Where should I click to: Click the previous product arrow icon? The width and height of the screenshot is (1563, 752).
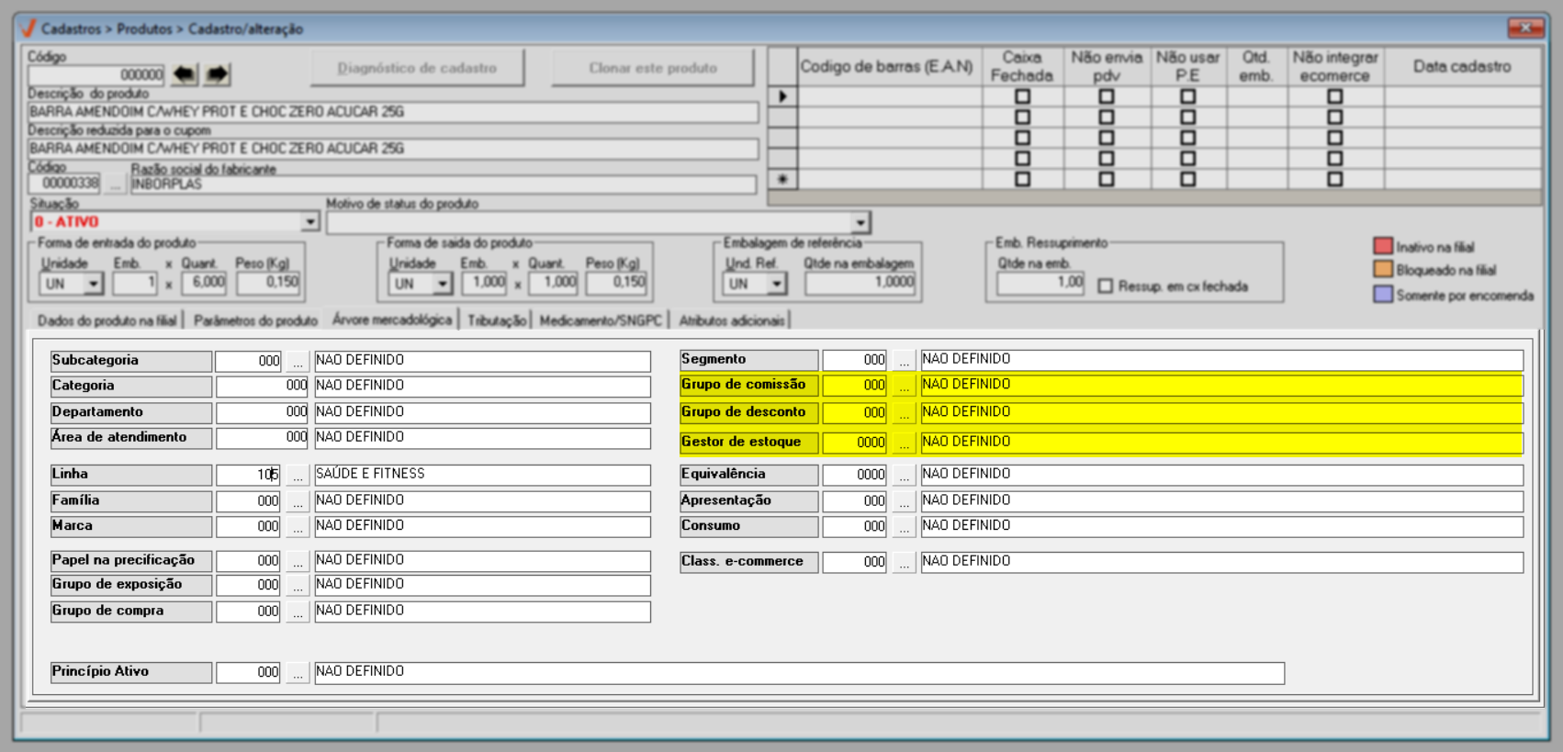185,73
